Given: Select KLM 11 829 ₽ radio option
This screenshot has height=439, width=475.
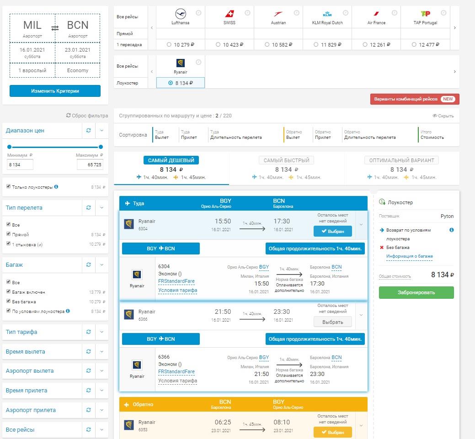Looking at the screenshot, I should 316,44.
